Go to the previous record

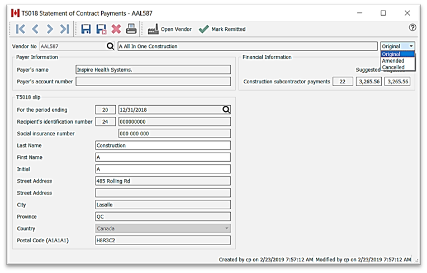(x=35, y=29)
